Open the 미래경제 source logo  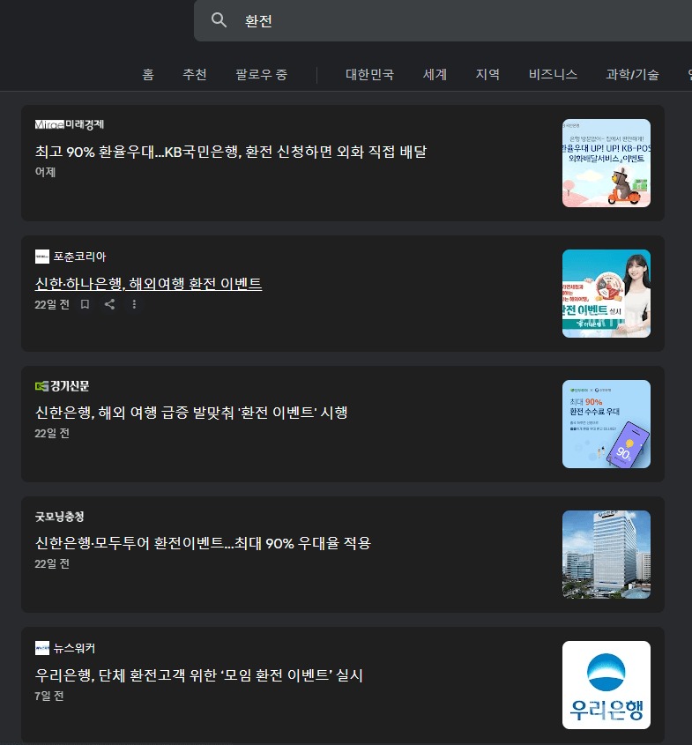point(70,124)
